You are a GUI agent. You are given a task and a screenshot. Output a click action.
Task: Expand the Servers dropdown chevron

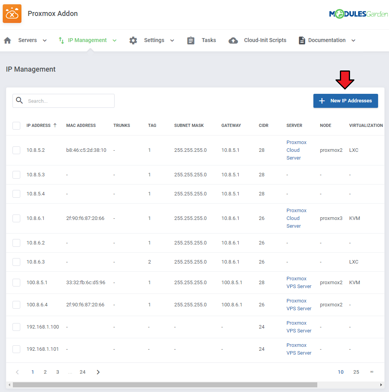tap(44, 40)
